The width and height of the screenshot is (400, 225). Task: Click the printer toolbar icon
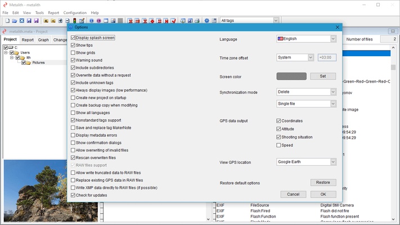click(197, 21)
